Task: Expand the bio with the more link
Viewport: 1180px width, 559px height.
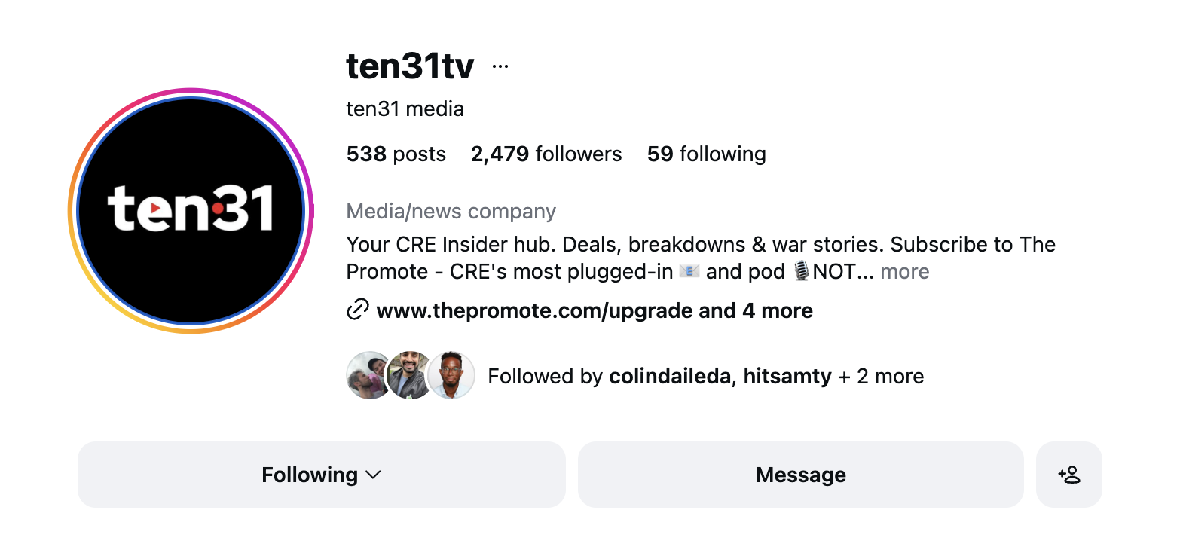Action: pos(904,271)
